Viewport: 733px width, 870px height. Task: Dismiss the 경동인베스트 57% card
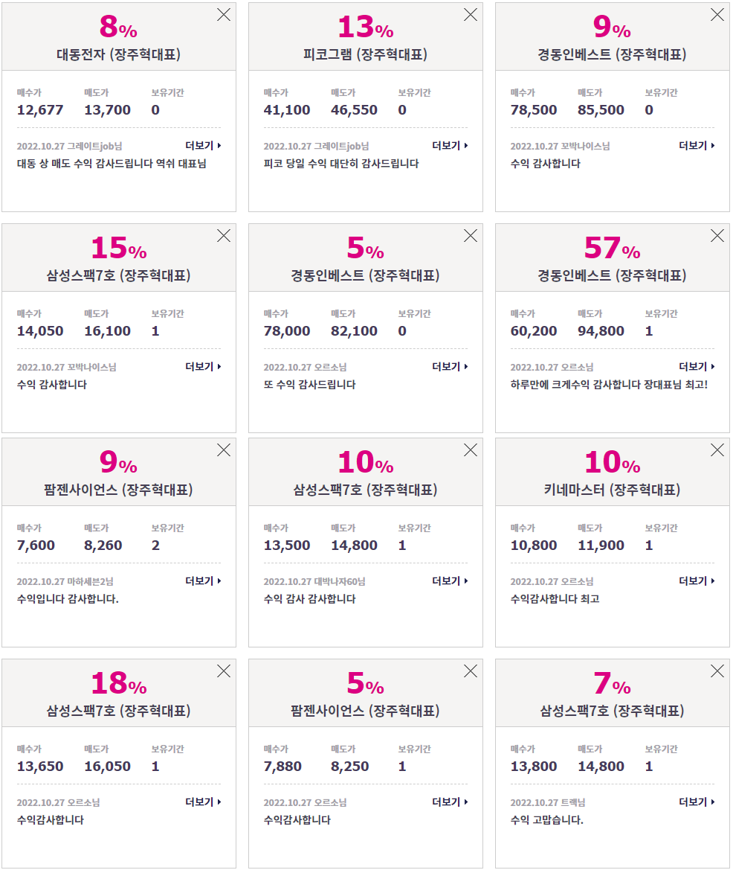point(717,236)
